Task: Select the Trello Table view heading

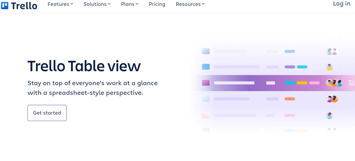Action: (84, 66)
